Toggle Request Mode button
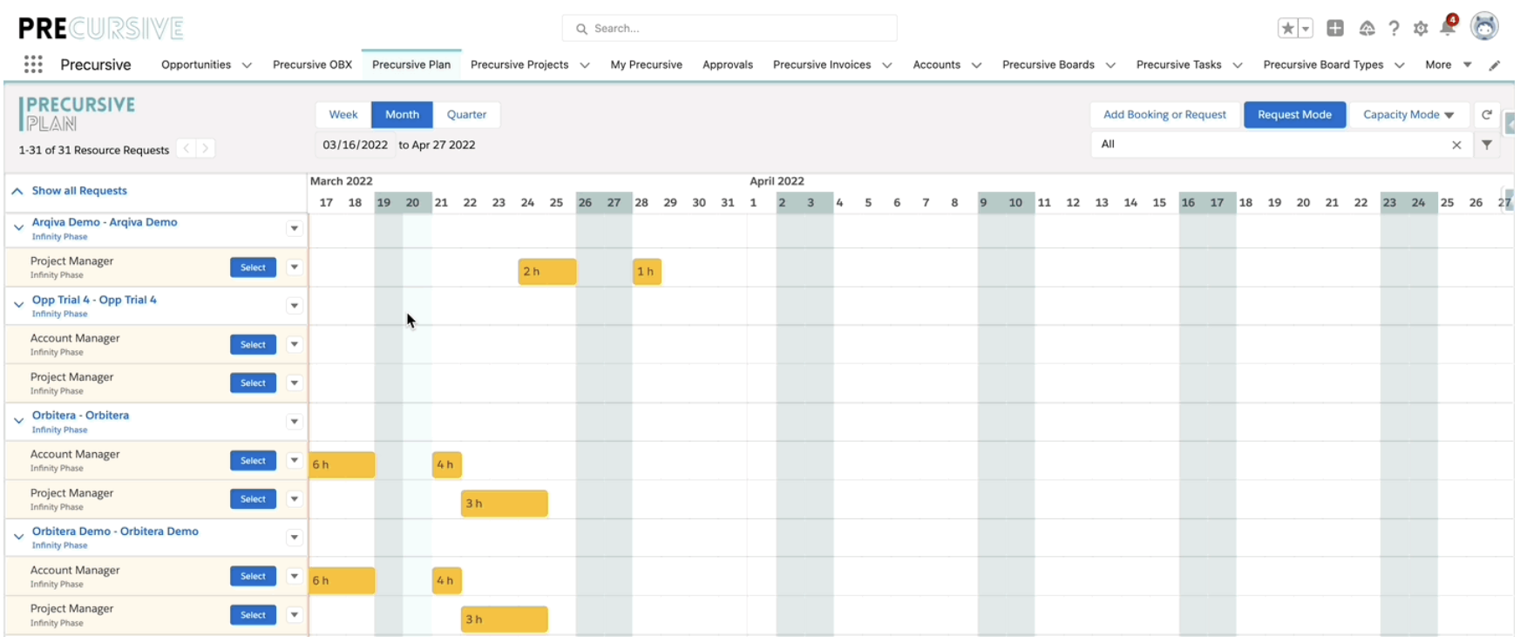This screenshot has height=643, width=1520. pyautogui.click(x=1294, y=115)
